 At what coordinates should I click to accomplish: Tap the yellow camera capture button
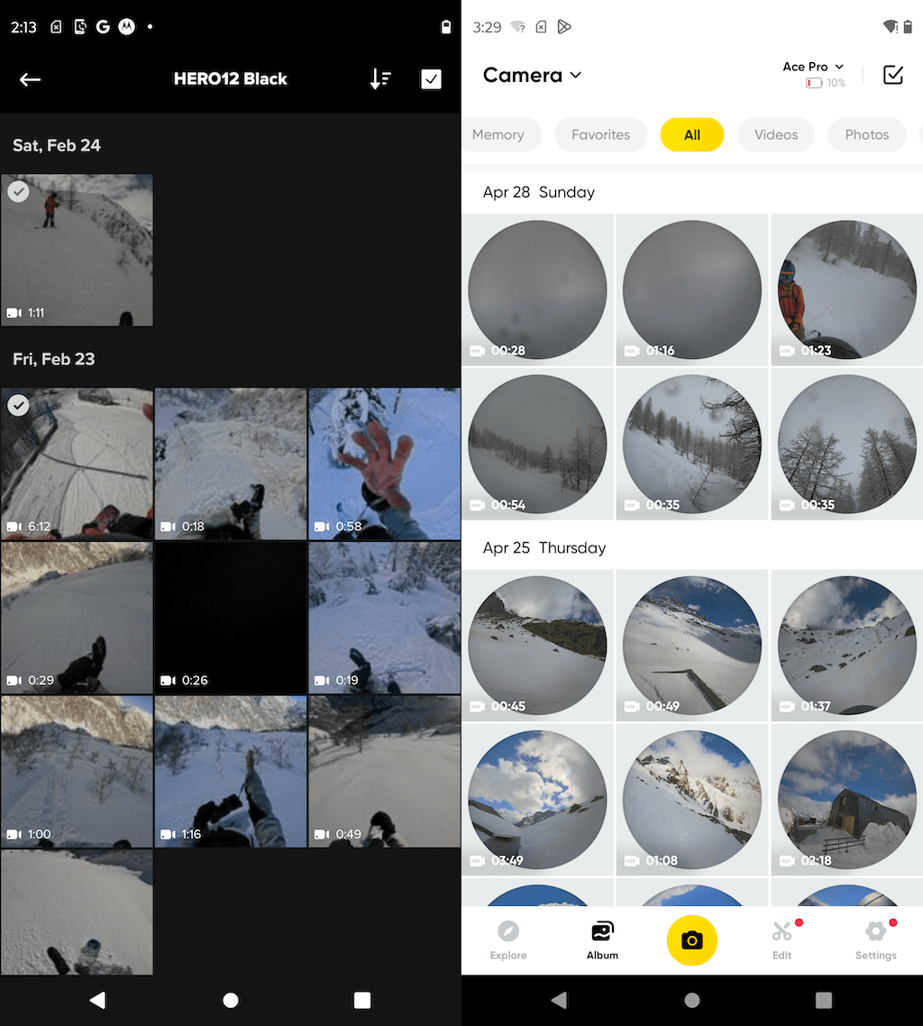pyautogui.click(x=692, y=940)
